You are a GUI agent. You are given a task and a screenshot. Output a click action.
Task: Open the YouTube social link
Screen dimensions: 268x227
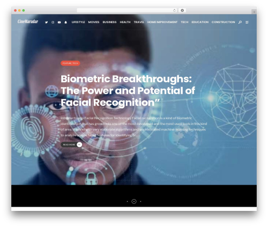pyautogui.click(x=59, y=23)
